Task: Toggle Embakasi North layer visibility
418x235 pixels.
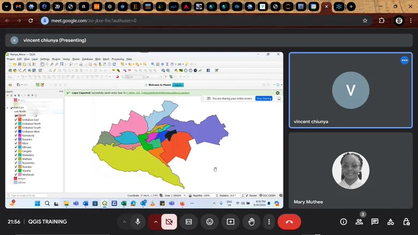Action: click(x=16, y=124)
